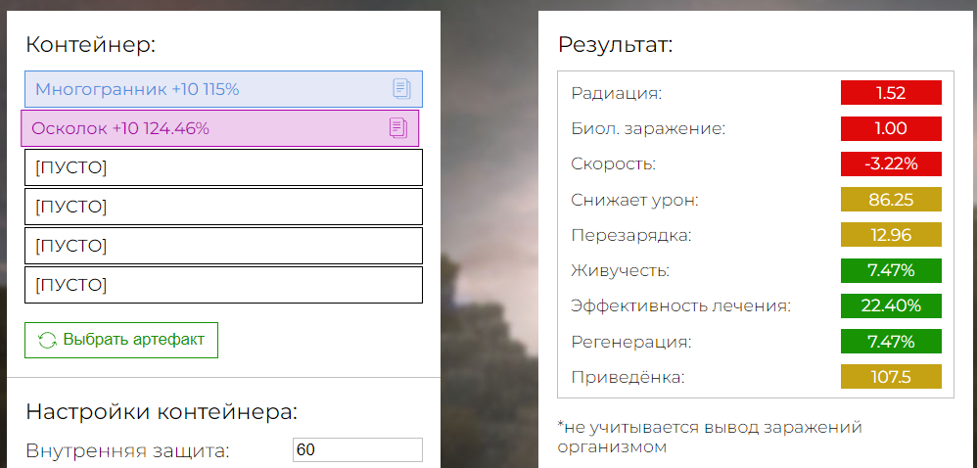Click the Скорость value -3.22%
Viewport: 977px width, 468px height.
click(x=891, y=164)
